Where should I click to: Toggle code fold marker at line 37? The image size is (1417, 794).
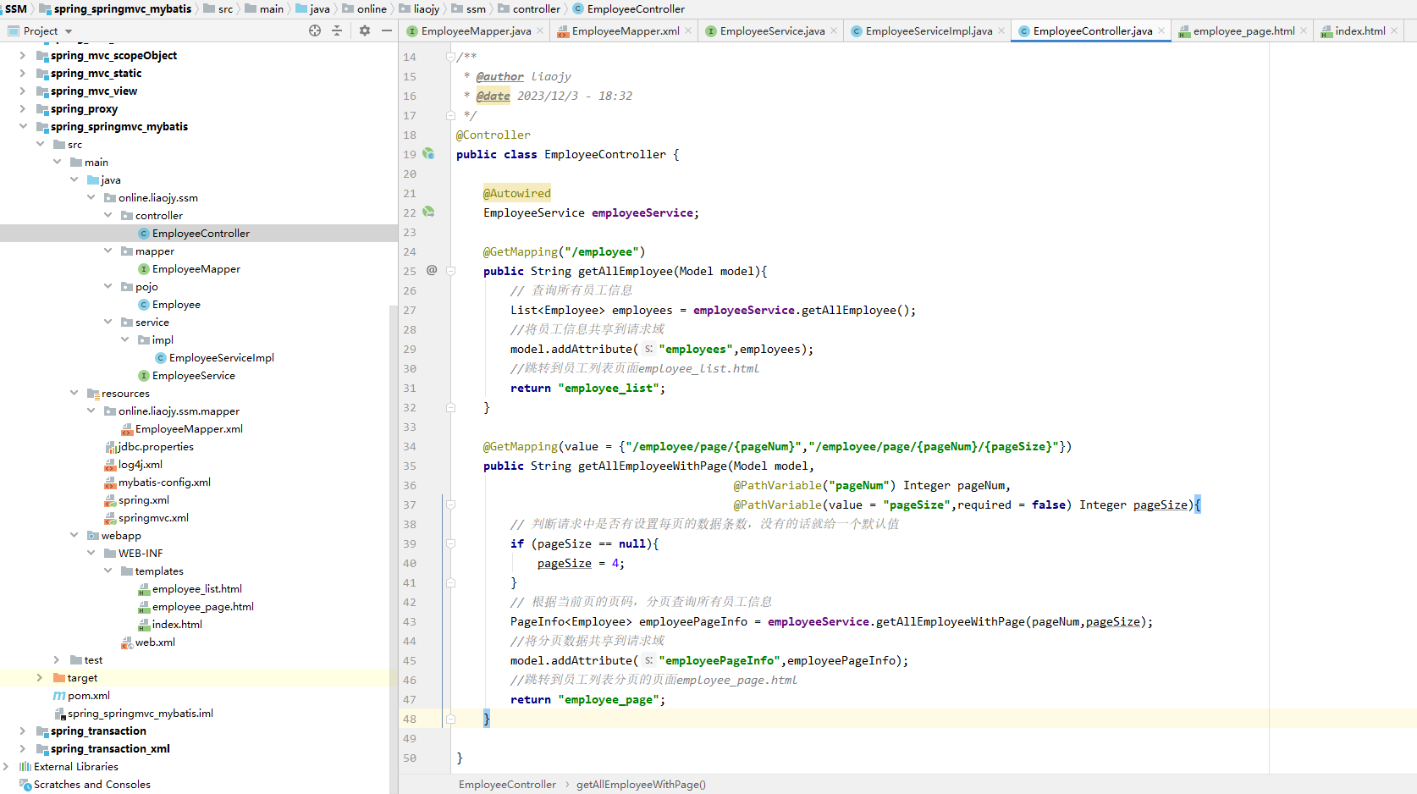point(450,505)
